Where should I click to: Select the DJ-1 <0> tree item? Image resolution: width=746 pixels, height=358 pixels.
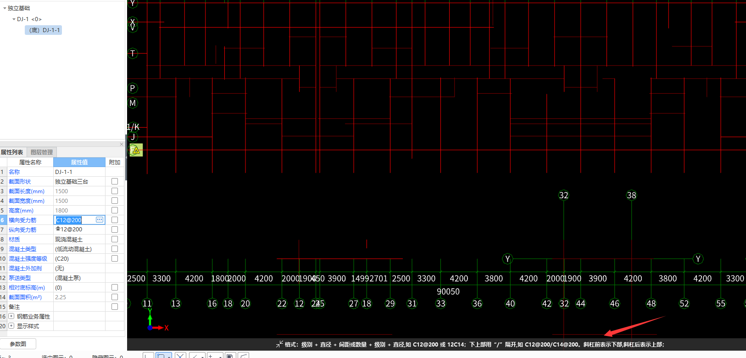[29, 19]
